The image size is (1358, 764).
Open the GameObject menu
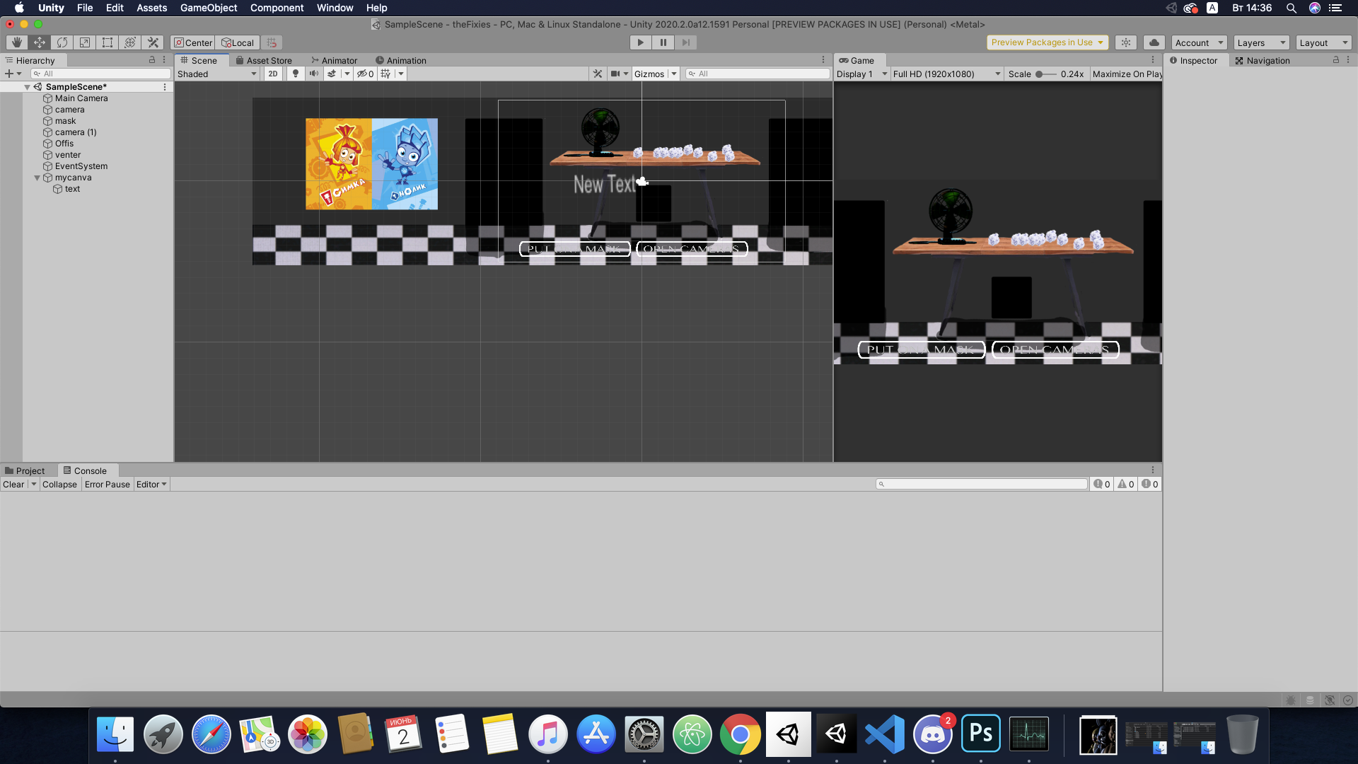pyautogui.click(x=208, y=8)
